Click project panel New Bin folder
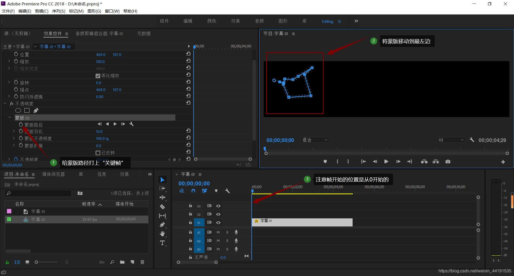This screenshot has height=276, width=514. [x=122, y=262]
